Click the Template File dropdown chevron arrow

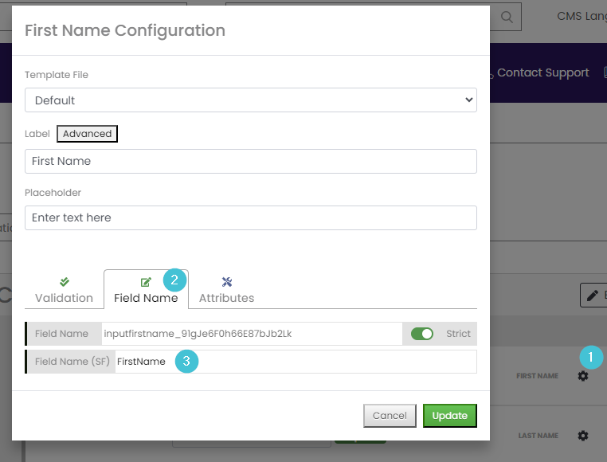tap(469, 100)
